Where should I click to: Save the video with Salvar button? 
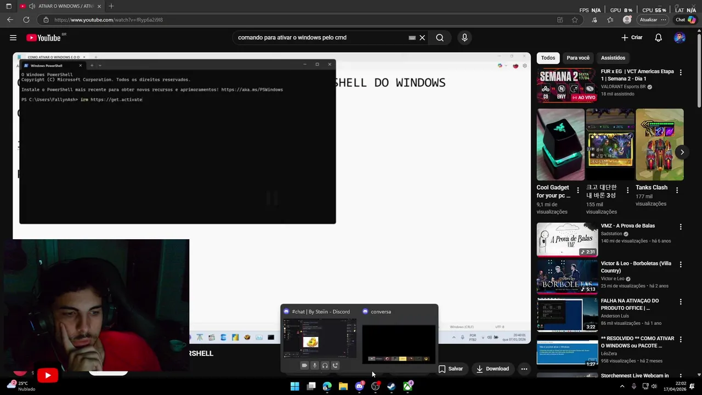click(x=450, y=369)
